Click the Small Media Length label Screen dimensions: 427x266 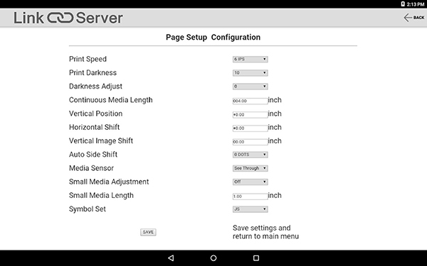(x=101, y=196)
